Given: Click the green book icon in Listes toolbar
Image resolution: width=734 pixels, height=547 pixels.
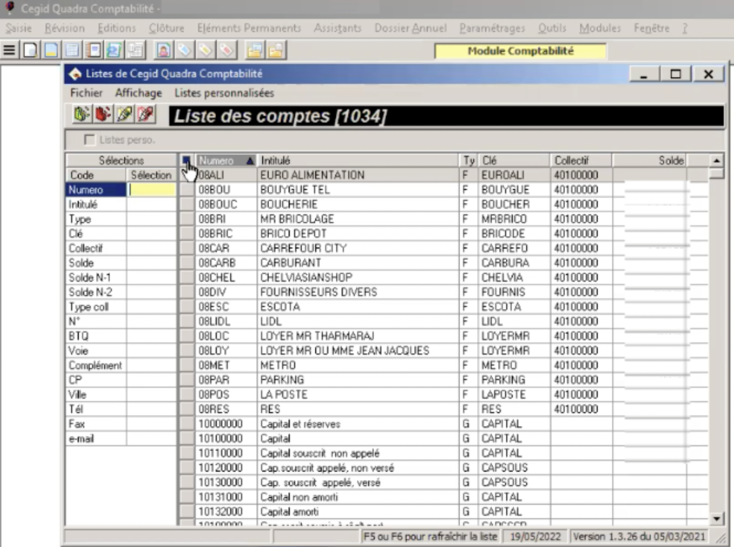Looking at the screenshot, I should (x=82, y=115).
